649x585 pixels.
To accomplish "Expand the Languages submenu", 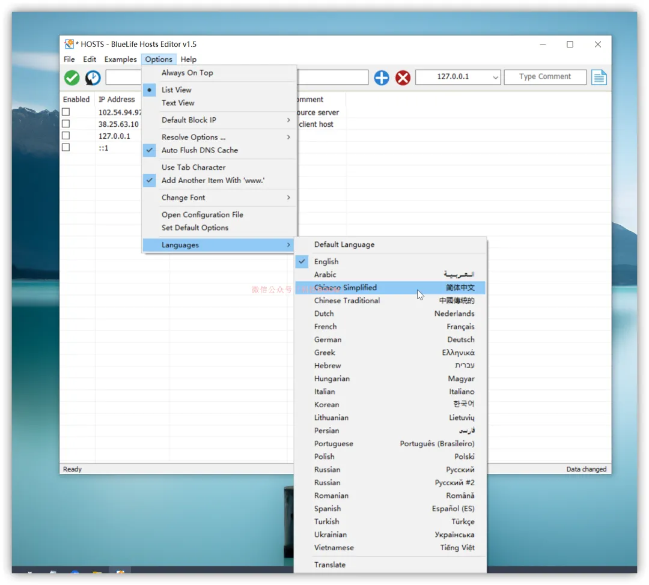I will click(219, 245).
